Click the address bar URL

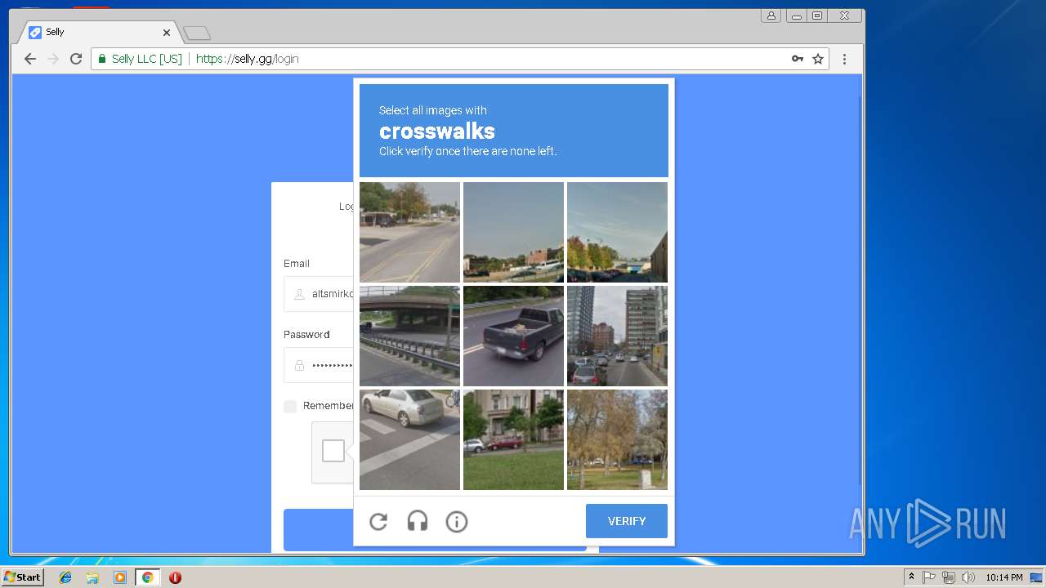coord(247,59)
